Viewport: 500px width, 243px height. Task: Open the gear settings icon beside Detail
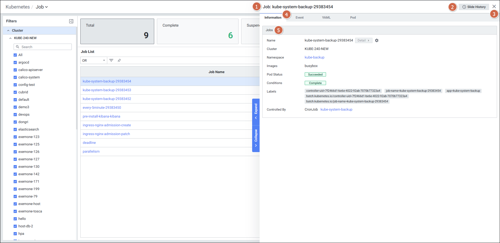(377, 40)
